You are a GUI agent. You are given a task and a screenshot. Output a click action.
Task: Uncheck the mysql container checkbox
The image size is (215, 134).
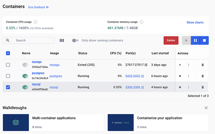click(8, 87)
